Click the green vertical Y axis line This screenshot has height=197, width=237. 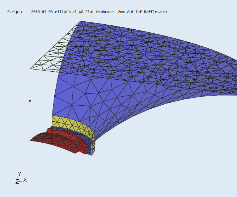(x=30, y=36)
